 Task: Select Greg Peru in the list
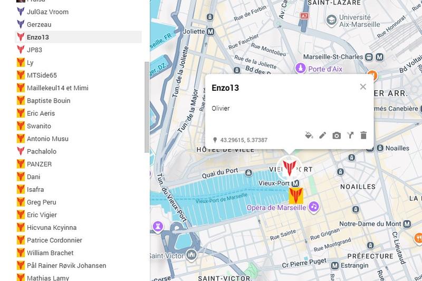point(78,202)
